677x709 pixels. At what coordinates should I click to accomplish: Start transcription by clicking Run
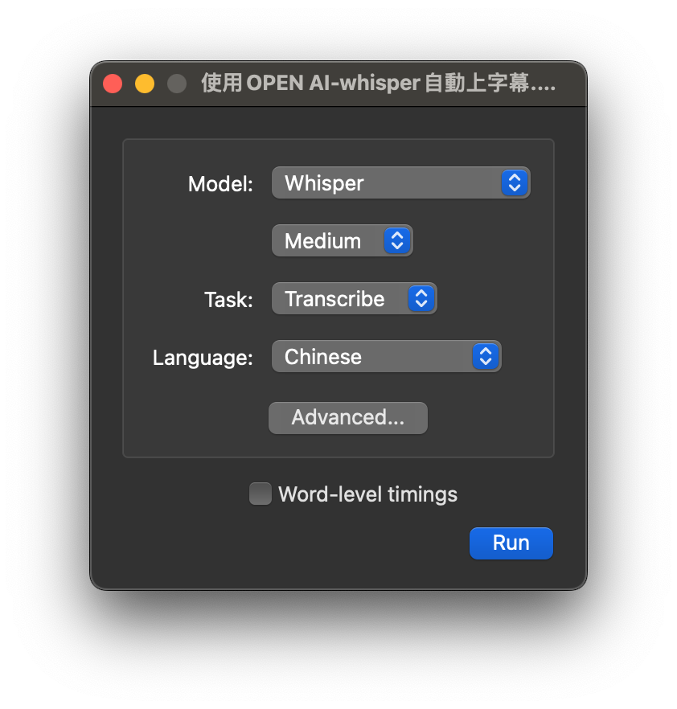pos(511,543)
